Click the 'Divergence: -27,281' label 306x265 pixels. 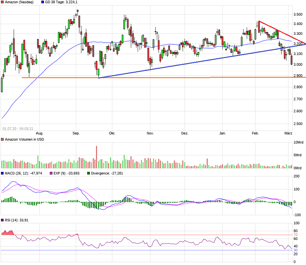point(107,173)
